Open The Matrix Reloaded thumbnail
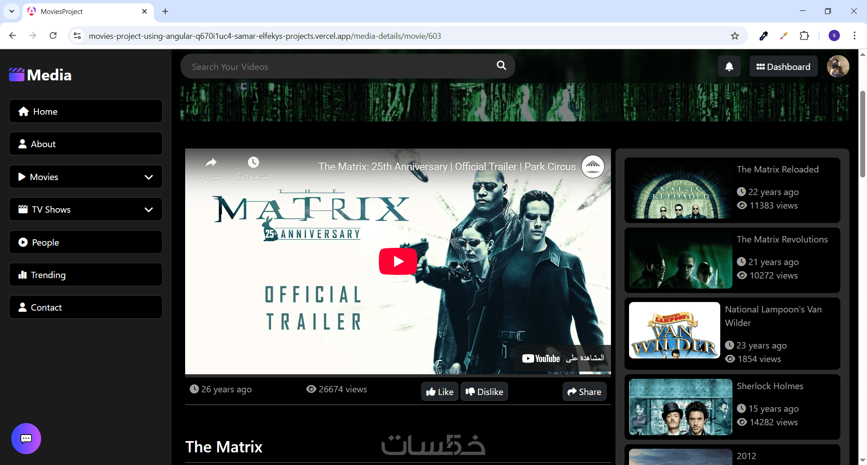 [x=681, y=190]
